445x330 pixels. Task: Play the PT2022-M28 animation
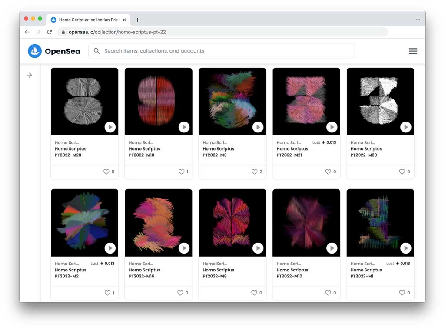[110, 127]
